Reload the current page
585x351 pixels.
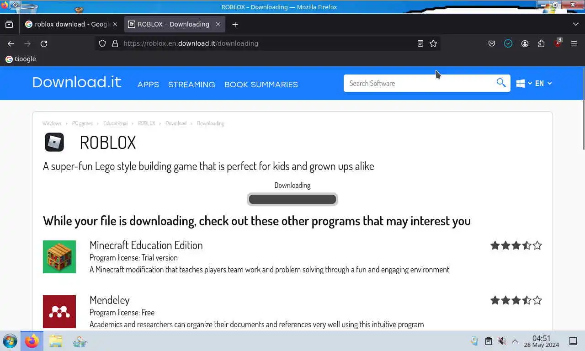44,43
